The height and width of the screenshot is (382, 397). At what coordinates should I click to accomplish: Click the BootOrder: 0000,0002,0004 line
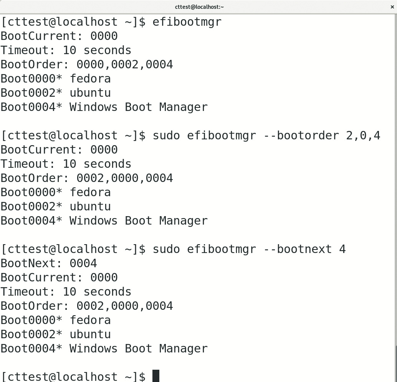click(87, 64)
